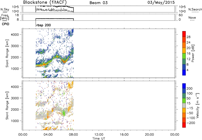Click the '4000' tick on the power panel

[x=15, y=35]
